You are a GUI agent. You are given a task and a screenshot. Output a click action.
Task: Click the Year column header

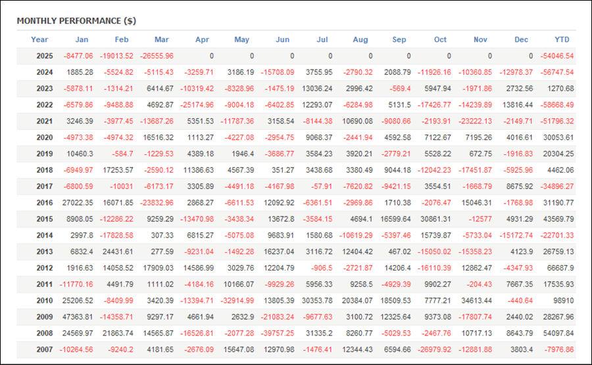pyautogui.click(x=39, y=39)
